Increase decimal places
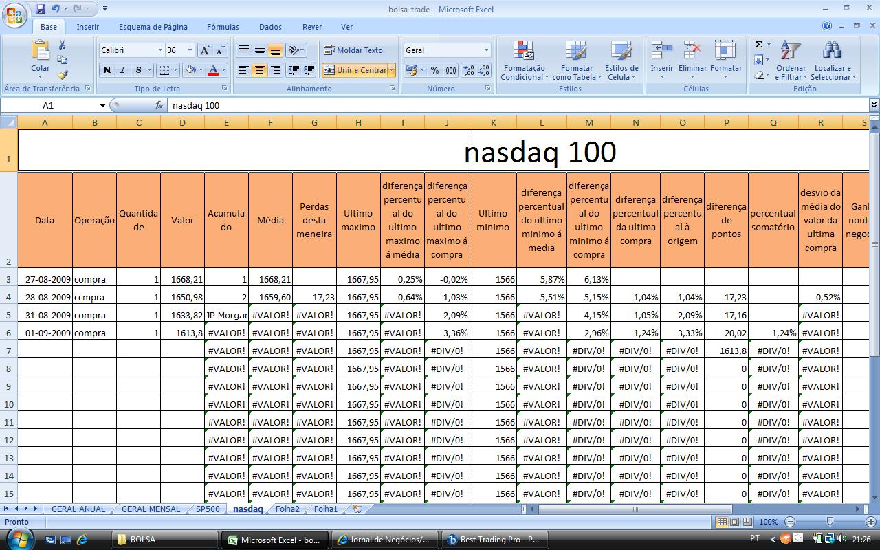880x550 pixels. point(468,70)
